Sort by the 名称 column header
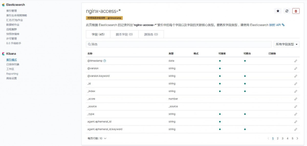Screen dimensions: 307x146 [90, 54]
